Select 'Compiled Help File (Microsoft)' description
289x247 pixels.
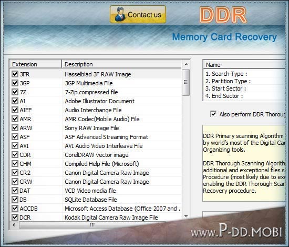(x=102, y=164)
